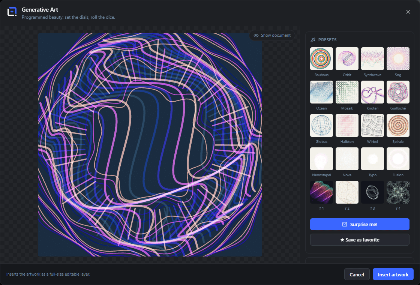420x285 pixels.
Task: Insert artwork into the document
Action: [393, 274]
